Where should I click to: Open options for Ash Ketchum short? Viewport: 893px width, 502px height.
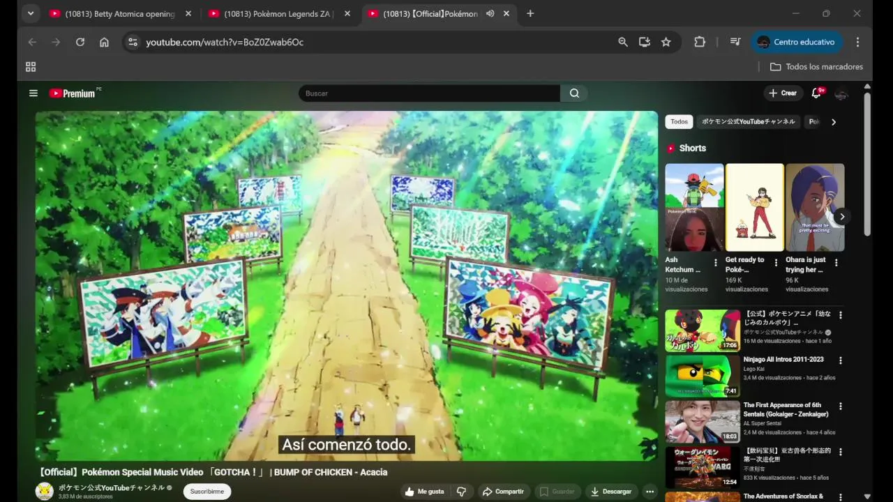coord(716,263)
